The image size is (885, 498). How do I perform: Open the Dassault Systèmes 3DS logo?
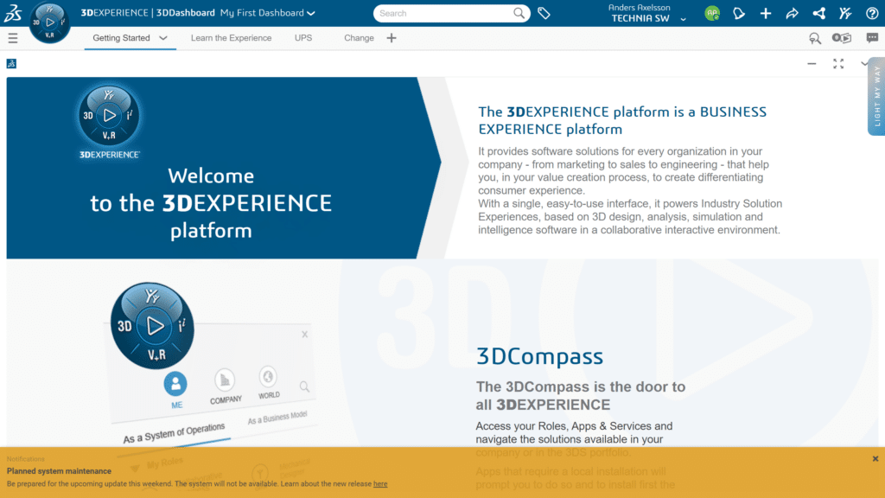coord(13,12)
